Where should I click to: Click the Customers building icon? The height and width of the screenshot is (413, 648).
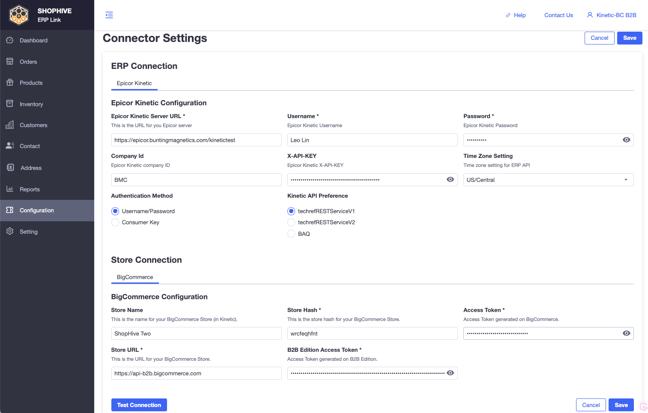click(10, 125)
